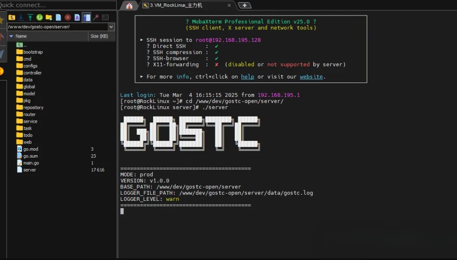Click the upload files icon
The width and height of the screenshot is (457, 260).
point(30,17)
